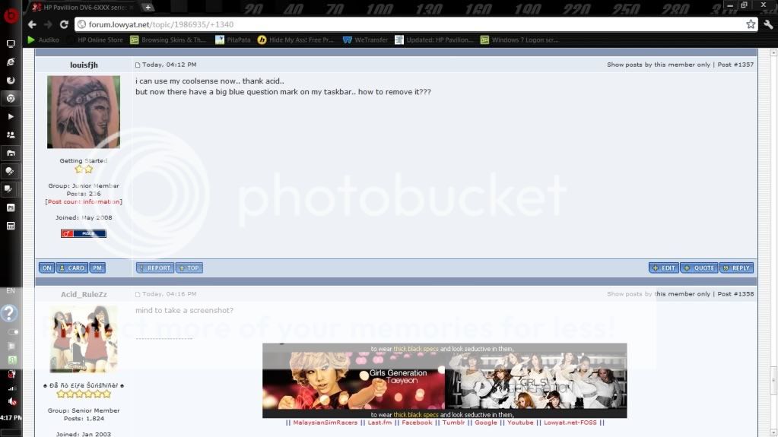Click louisfjh's avatar image
This screenshot has width=778, height=437.
pyautogui.click(x=84, y=112)
